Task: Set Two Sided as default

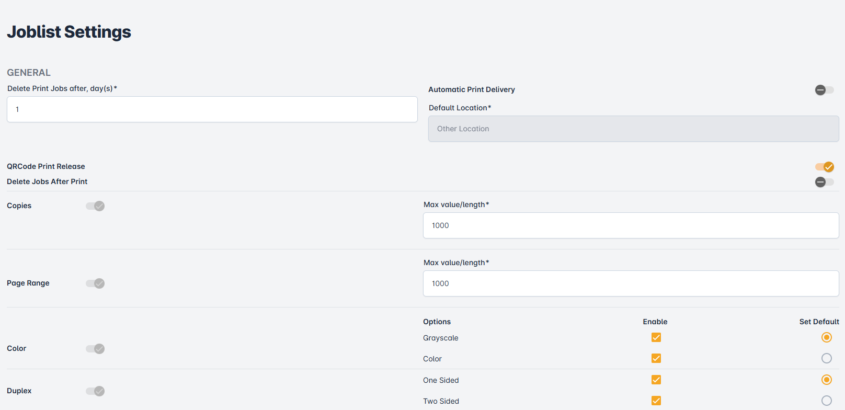Action: (x=826, y=401)
